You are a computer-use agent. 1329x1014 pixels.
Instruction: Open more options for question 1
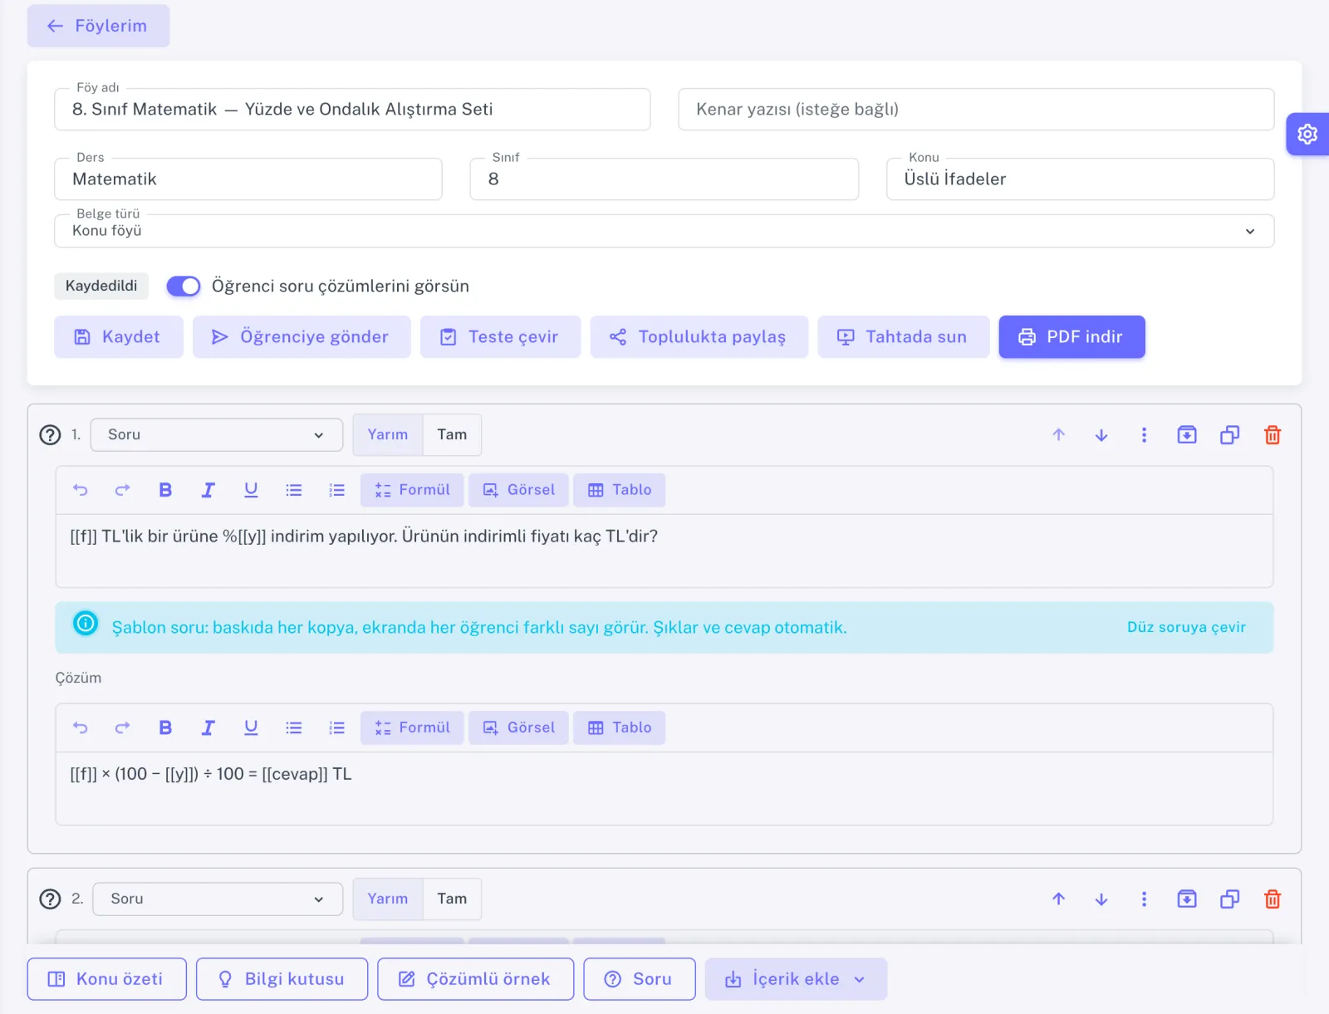[1144, 435]
